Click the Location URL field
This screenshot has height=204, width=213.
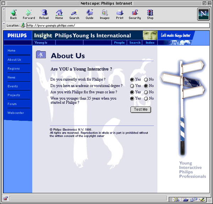[x=118, y=26]
